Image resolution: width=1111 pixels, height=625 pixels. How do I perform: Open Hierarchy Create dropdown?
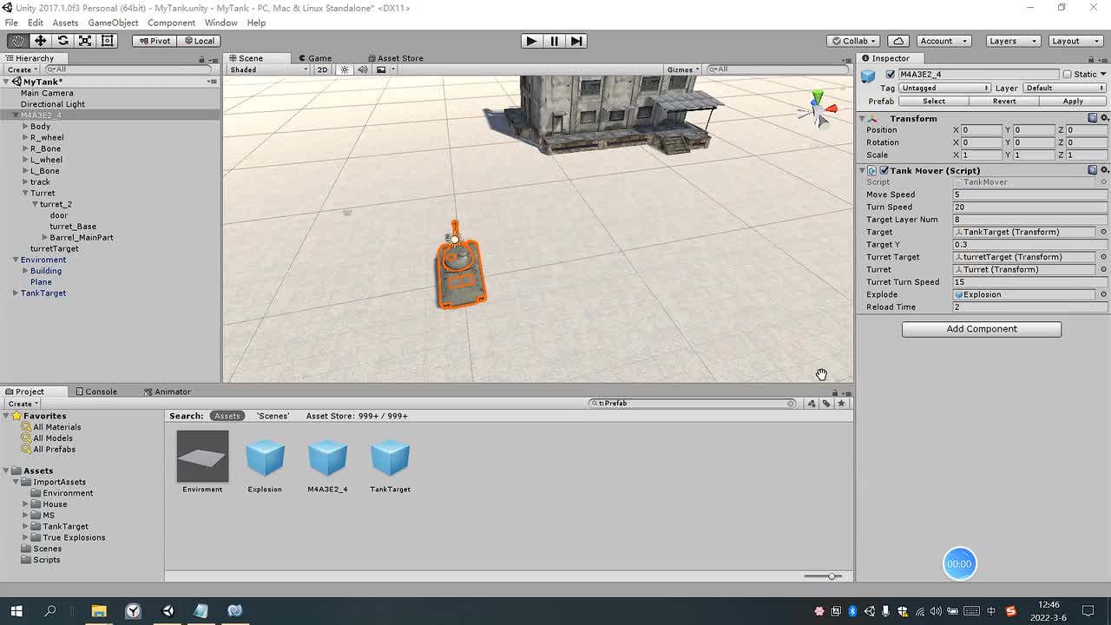22,69
